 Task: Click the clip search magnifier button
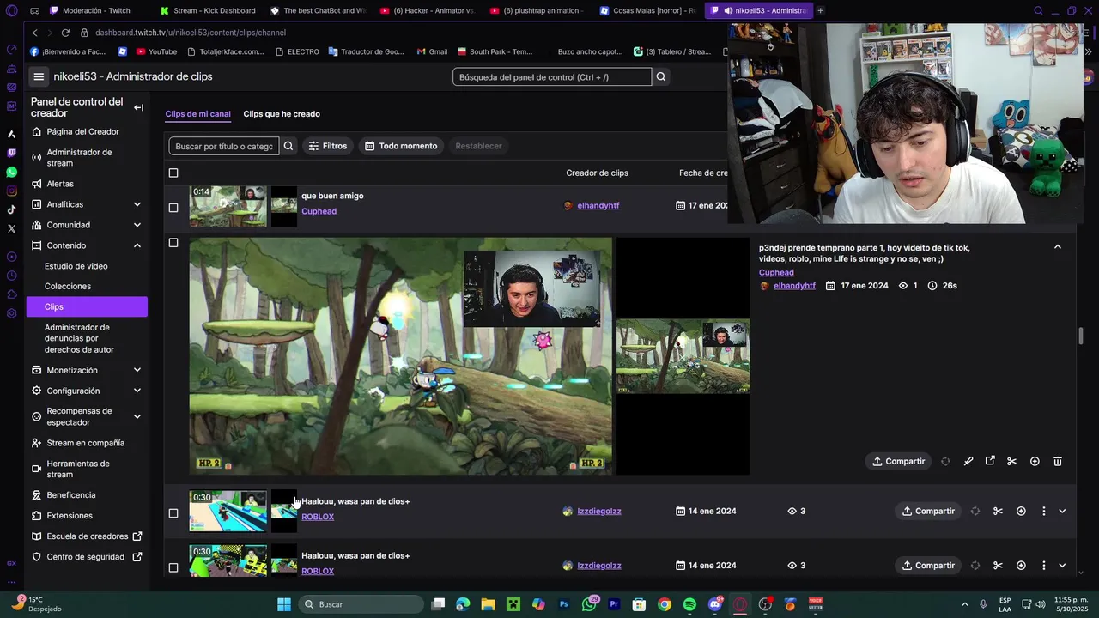(288, 146)
